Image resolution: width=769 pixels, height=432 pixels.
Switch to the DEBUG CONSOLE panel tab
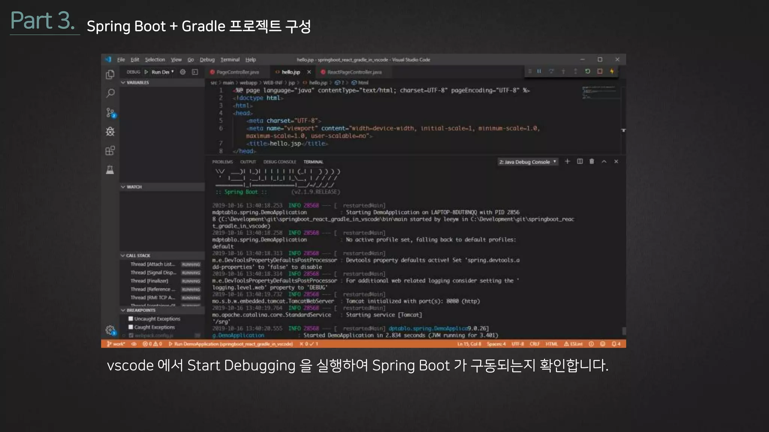pos(280,162)
